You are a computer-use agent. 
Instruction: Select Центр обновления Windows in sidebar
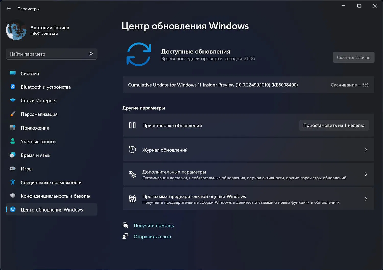pyautogui.click(x=52, y=209)
